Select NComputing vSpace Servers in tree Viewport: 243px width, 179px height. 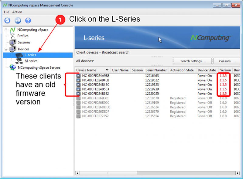click(x=39, y=67)
